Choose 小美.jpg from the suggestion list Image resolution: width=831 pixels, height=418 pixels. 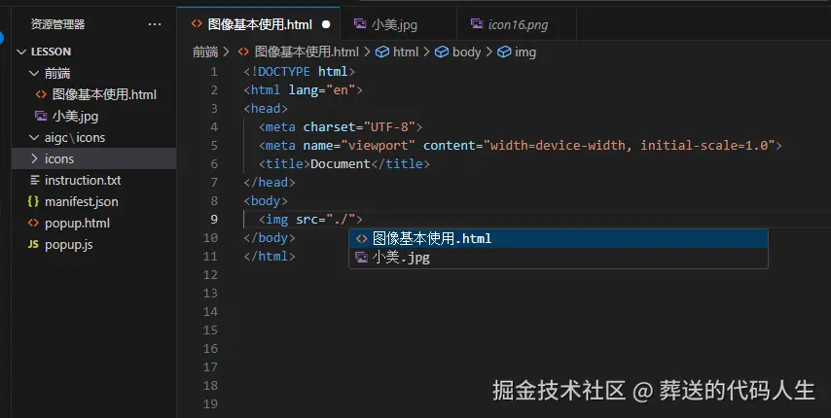401,258
